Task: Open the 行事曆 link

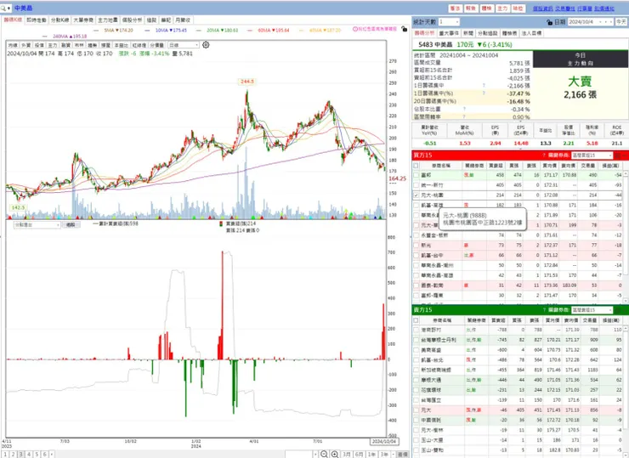Action: (x=585, y=8)
